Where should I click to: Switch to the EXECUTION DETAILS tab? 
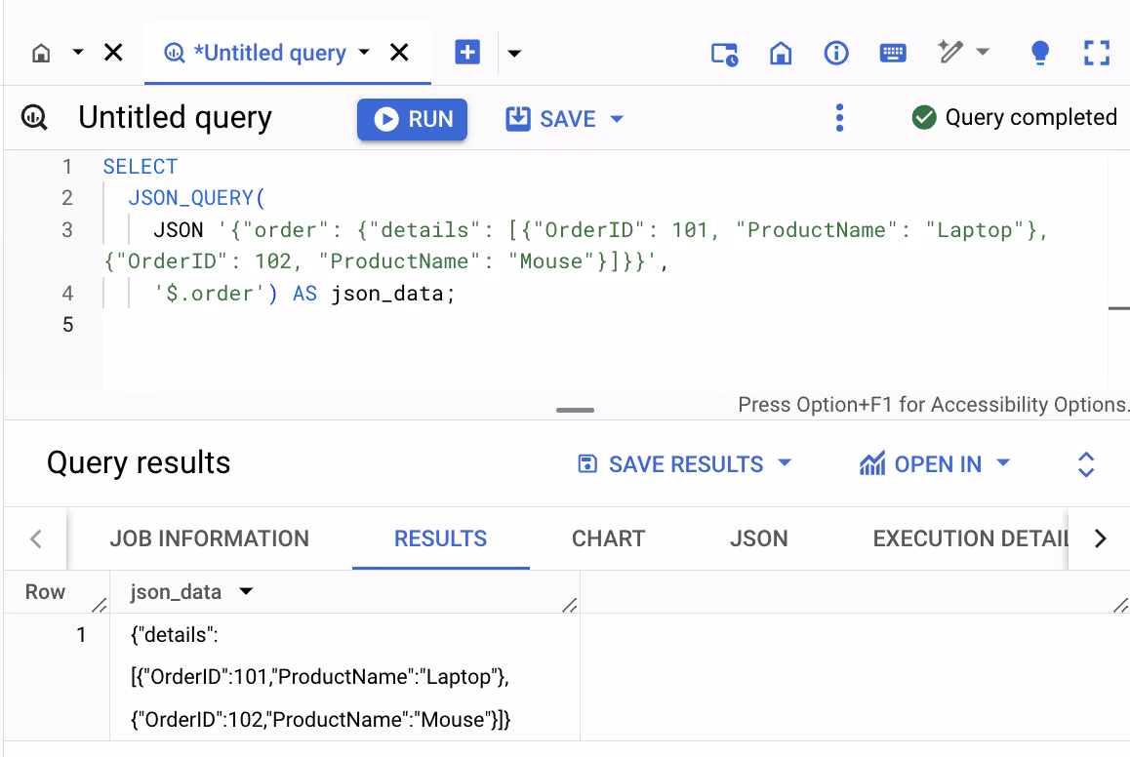pos(970,538)
